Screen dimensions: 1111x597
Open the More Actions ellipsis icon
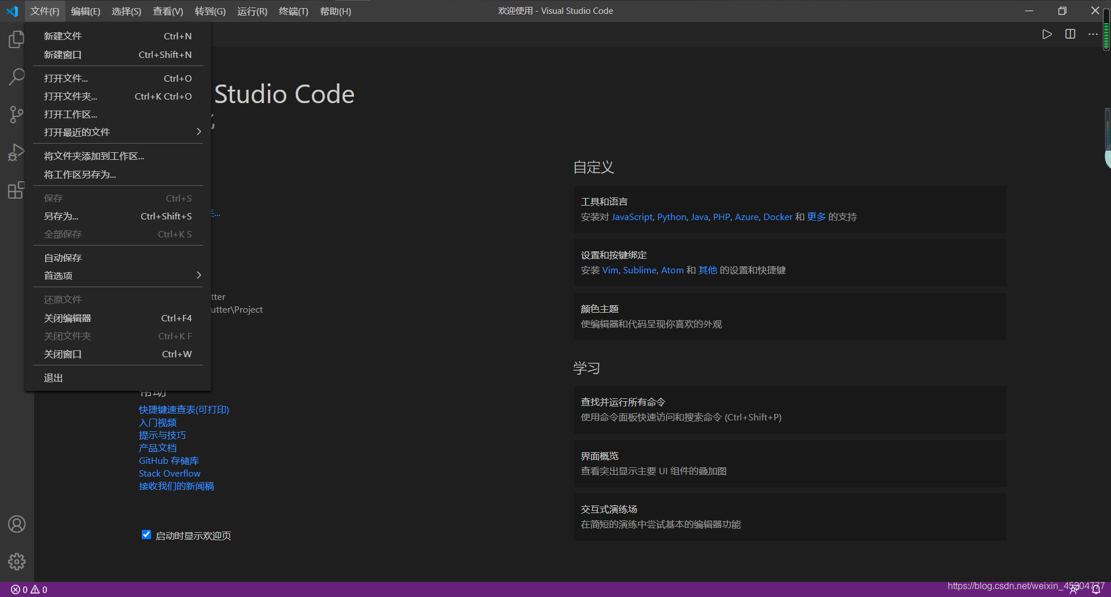click(1092, 34)
